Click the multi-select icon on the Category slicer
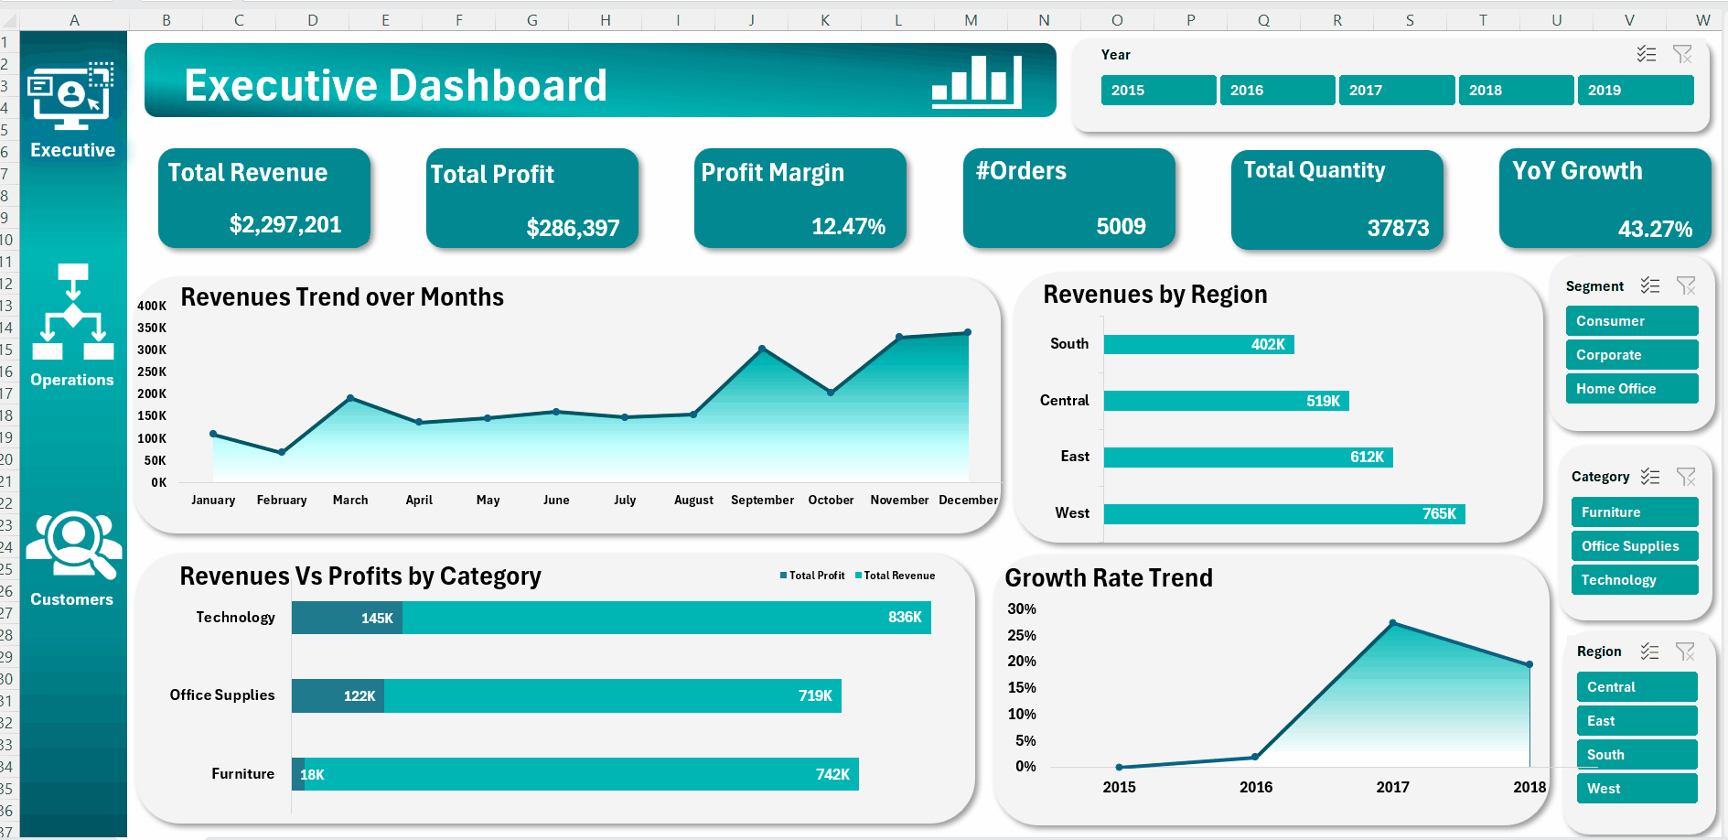 (1651, 476)
